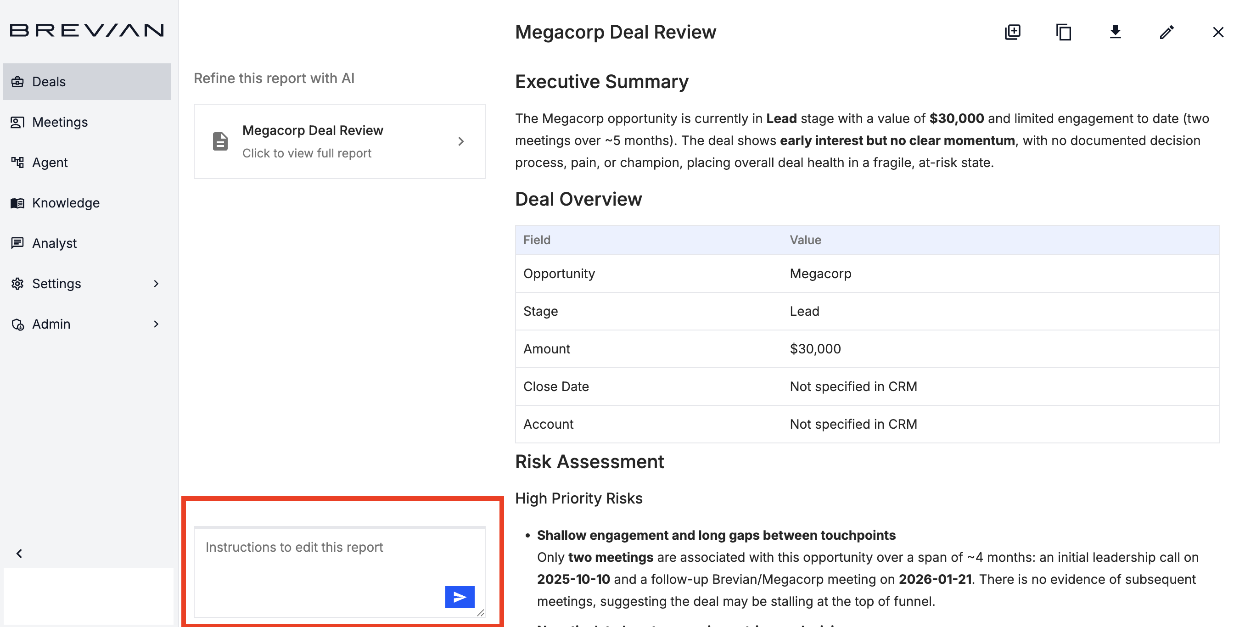1245x627 pixels.
Task: Download the Megacorp Deal Review report
Action: 1115,33
